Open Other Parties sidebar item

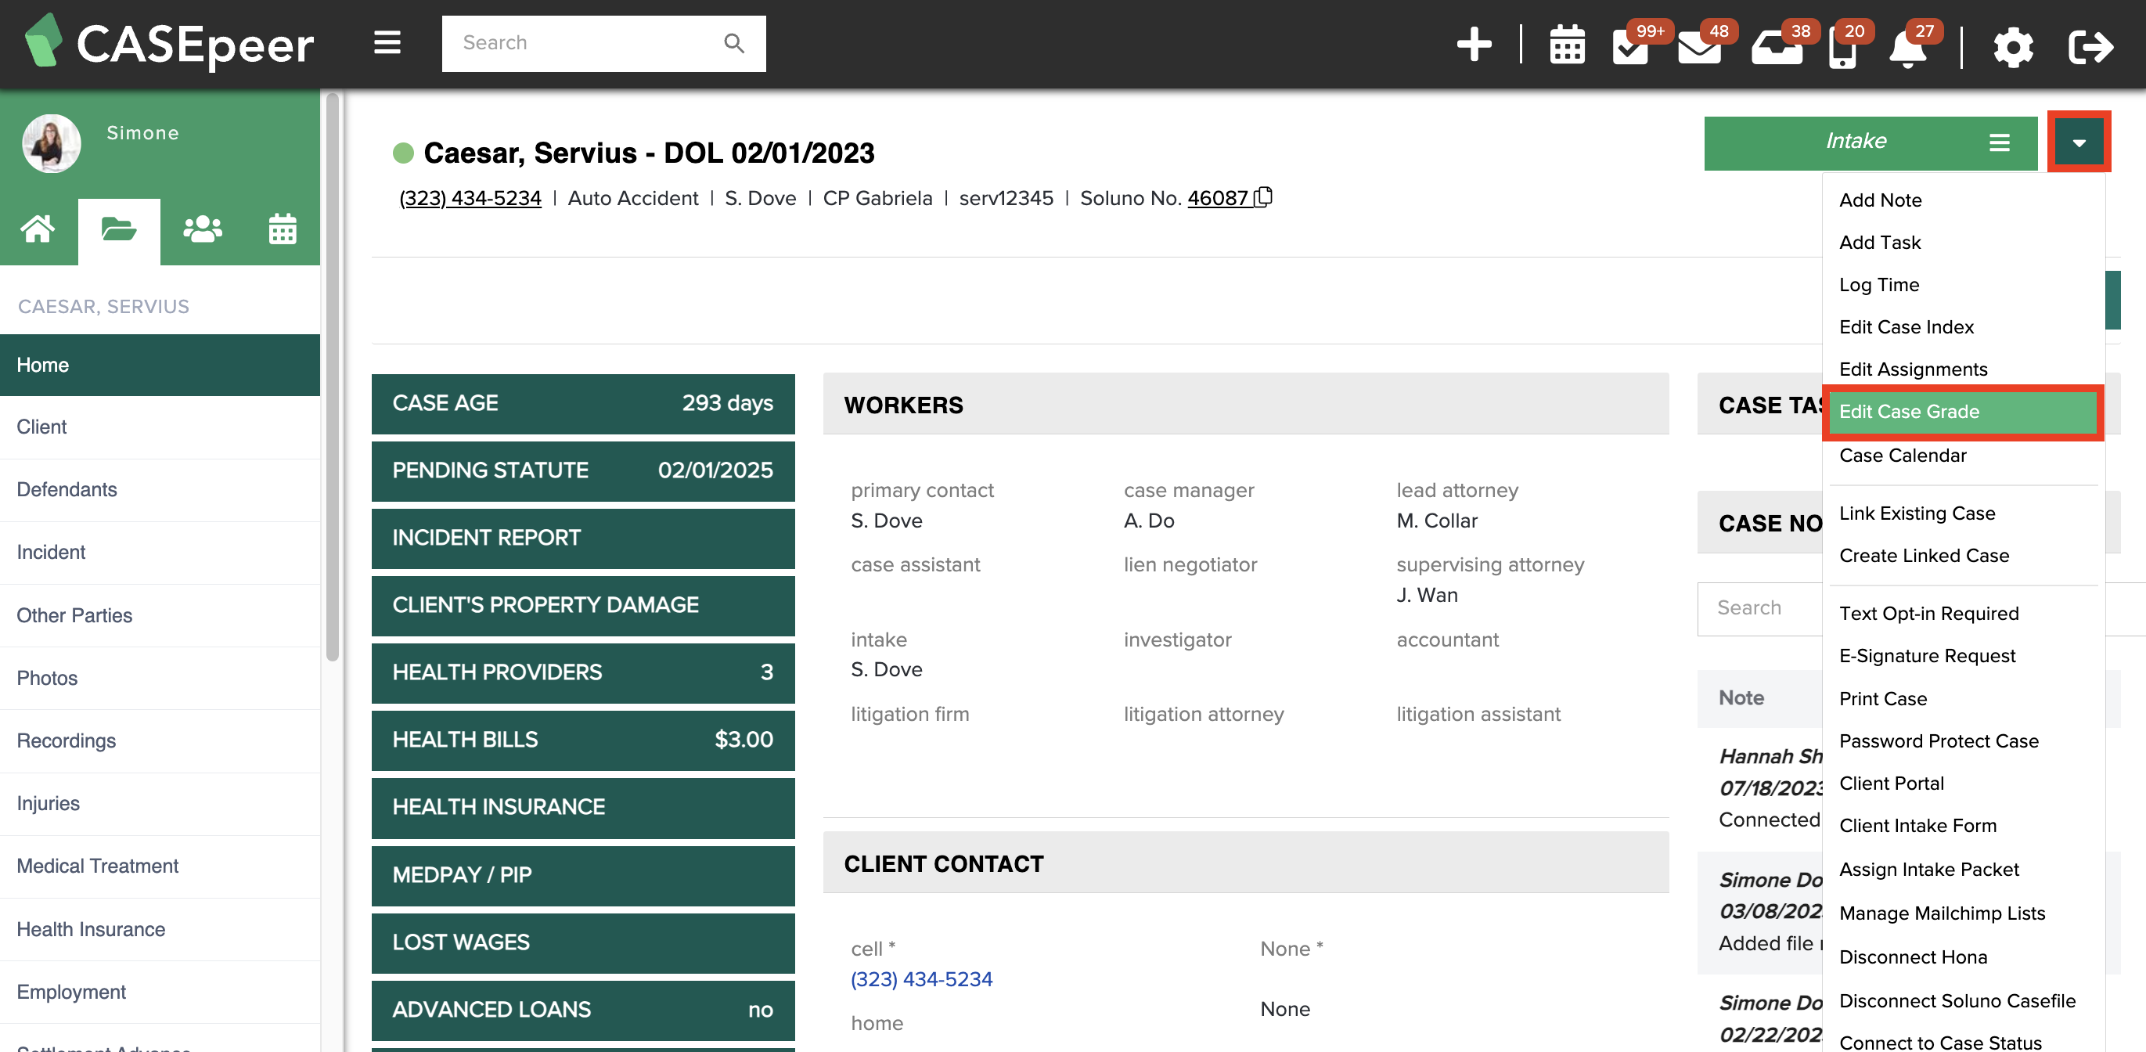click(160, 615)
